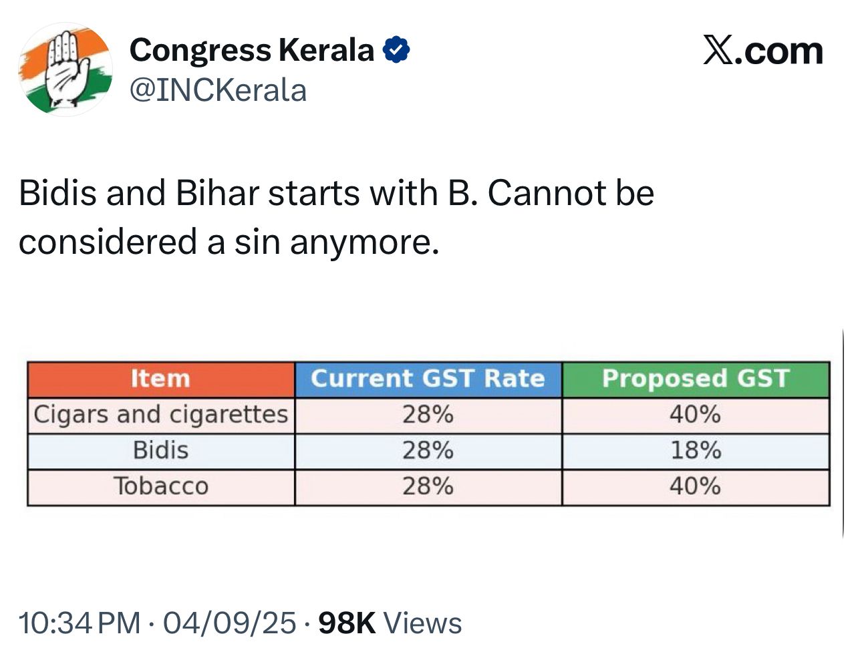The height and width of the screenshot is (662, 862).
Task: Select the Bidis row label
Action: pos(160,451)
